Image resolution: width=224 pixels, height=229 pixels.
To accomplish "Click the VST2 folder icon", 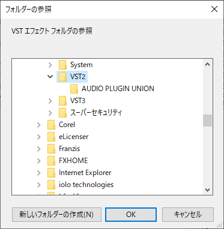I will tap(62, 77).
